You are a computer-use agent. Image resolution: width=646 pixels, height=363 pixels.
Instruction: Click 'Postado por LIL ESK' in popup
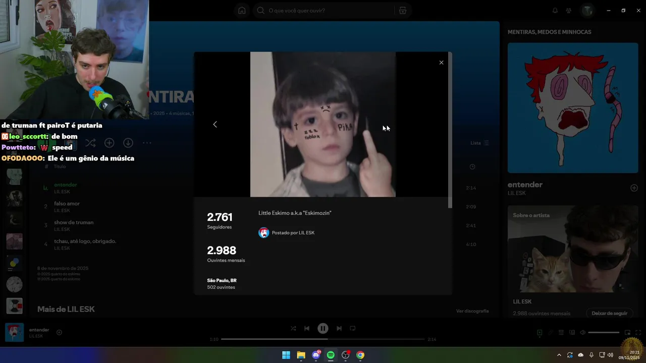pyautogui.click(x=293, y=233)
